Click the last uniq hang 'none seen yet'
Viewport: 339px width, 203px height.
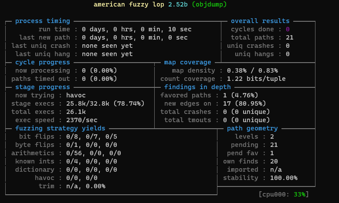(107, 54)
